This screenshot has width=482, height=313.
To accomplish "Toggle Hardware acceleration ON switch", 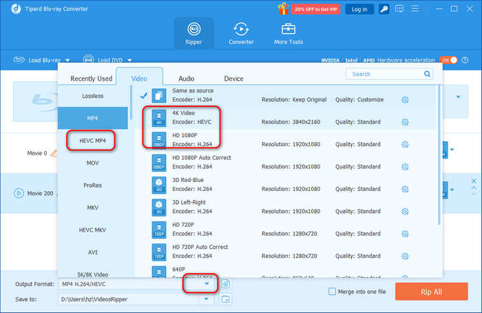I will tap(448, 60).
